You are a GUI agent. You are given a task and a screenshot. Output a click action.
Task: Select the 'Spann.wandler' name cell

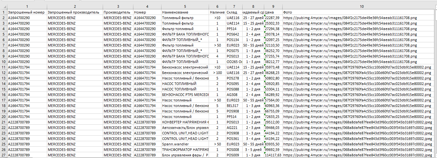coord(185,144)
